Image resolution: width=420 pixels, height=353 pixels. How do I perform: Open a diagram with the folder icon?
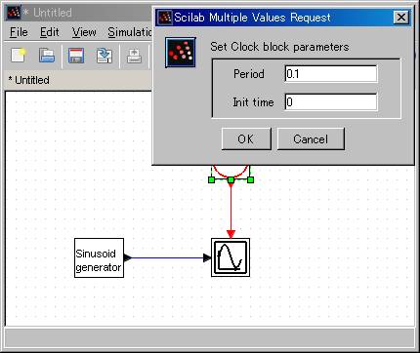pos(47,56)
